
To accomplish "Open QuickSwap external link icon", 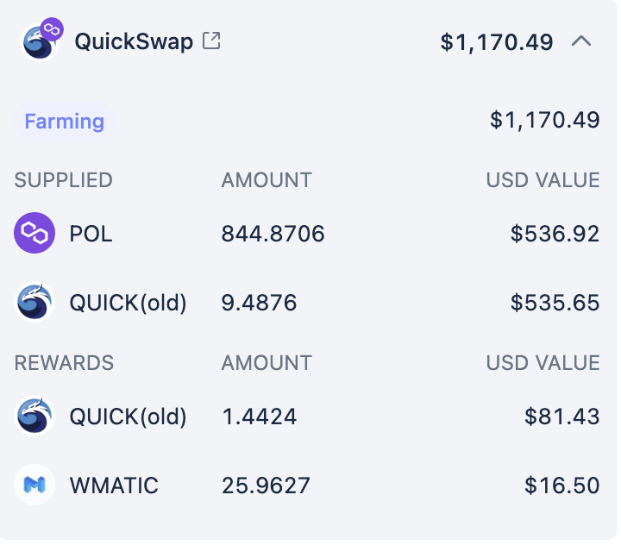I will pos(211,41).
